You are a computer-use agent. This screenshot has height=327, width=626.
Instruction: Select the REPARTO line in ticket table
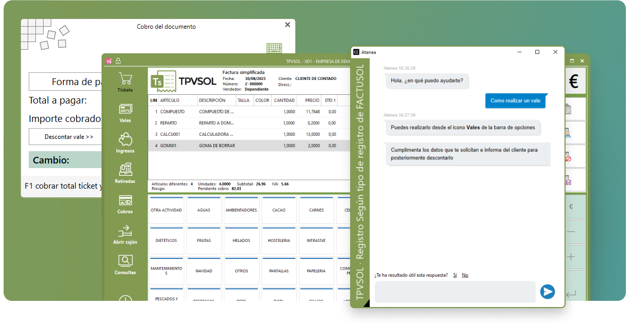coord(249,123)
